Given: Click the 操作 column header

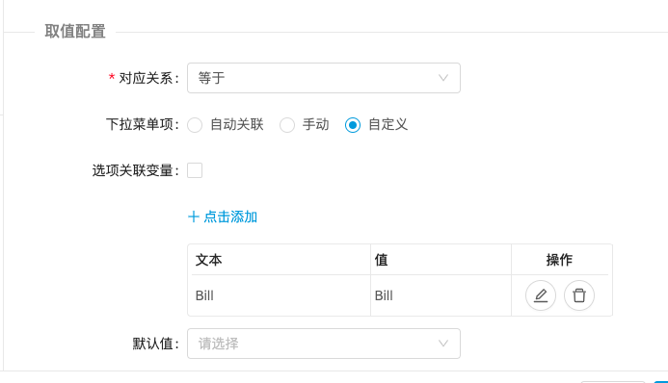Looking at the screenshot, I should [x=559, y=260].
